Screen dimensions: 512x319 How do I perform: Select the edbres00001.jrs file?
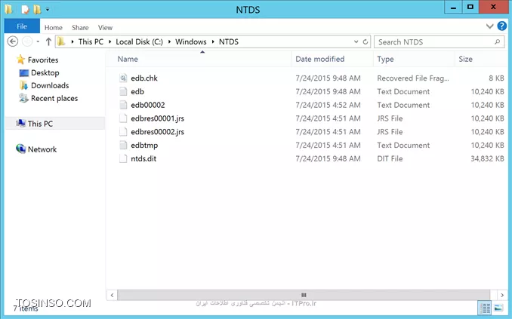pos(157,118)
